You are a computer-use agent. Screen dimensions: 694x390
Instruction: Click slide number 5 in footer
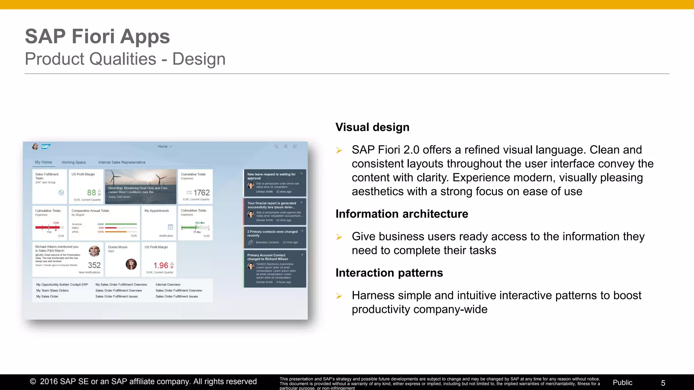(663, 383)
